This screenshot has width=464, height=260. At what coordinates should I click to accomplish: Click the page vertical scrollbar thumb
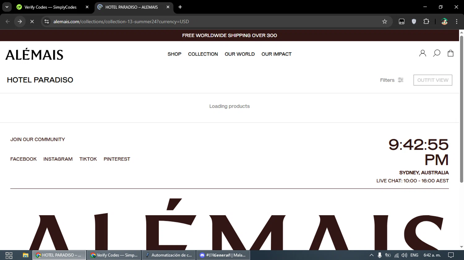[x=462, y=109]
